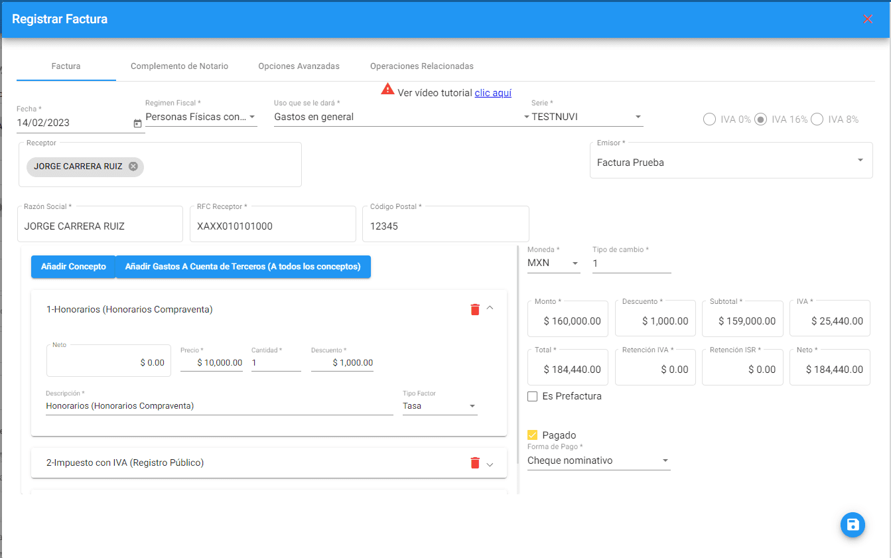
Task: Open the Emisor dropdown
Action: coord(730,162)
